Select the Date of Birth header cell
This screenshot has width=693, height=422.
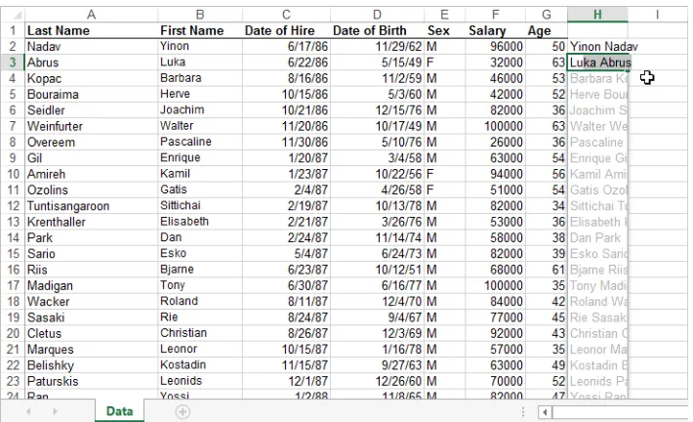(377, 30)
